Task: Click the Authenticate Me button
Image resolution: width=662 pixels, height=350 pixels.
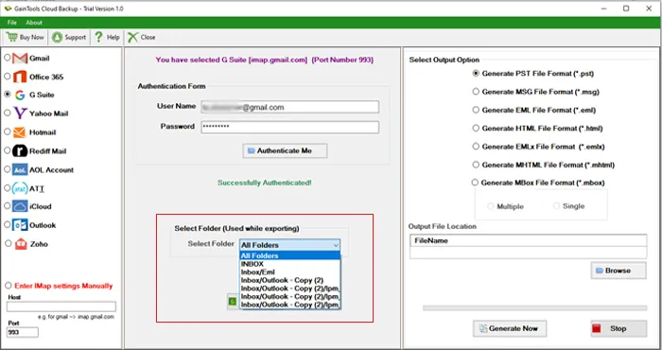Action: click(x=285, y=150)
